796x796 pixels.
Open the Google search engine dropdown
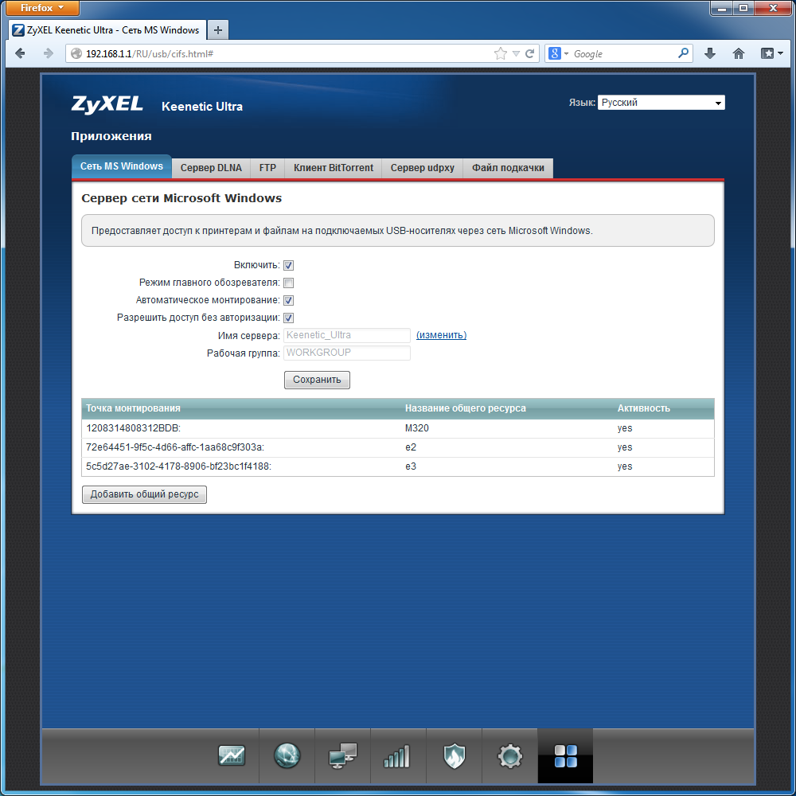point(558,53)
